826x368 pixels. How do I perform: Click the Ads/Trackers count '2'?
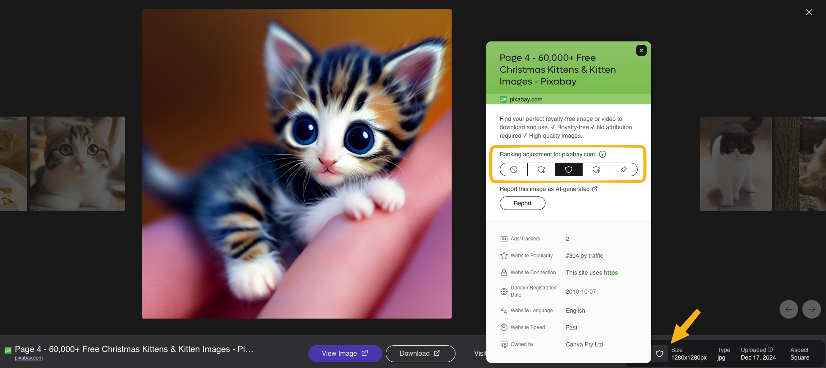567,239
